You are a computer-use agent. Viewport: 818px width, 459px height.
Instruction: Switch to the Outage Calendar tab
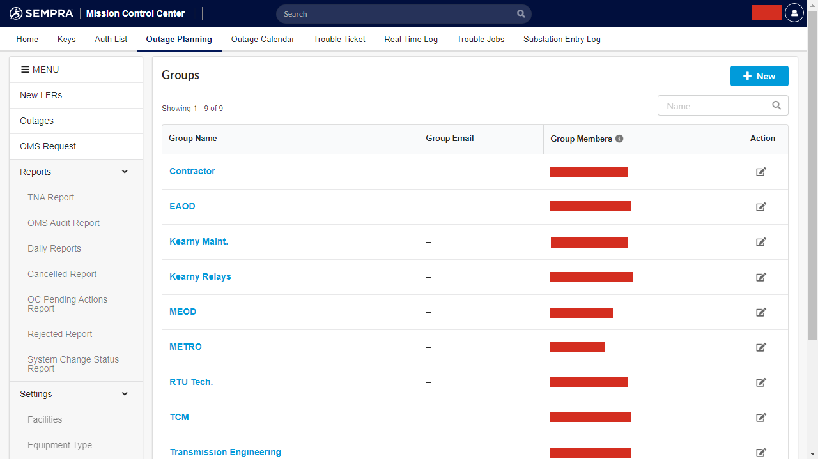click(263, 39)
